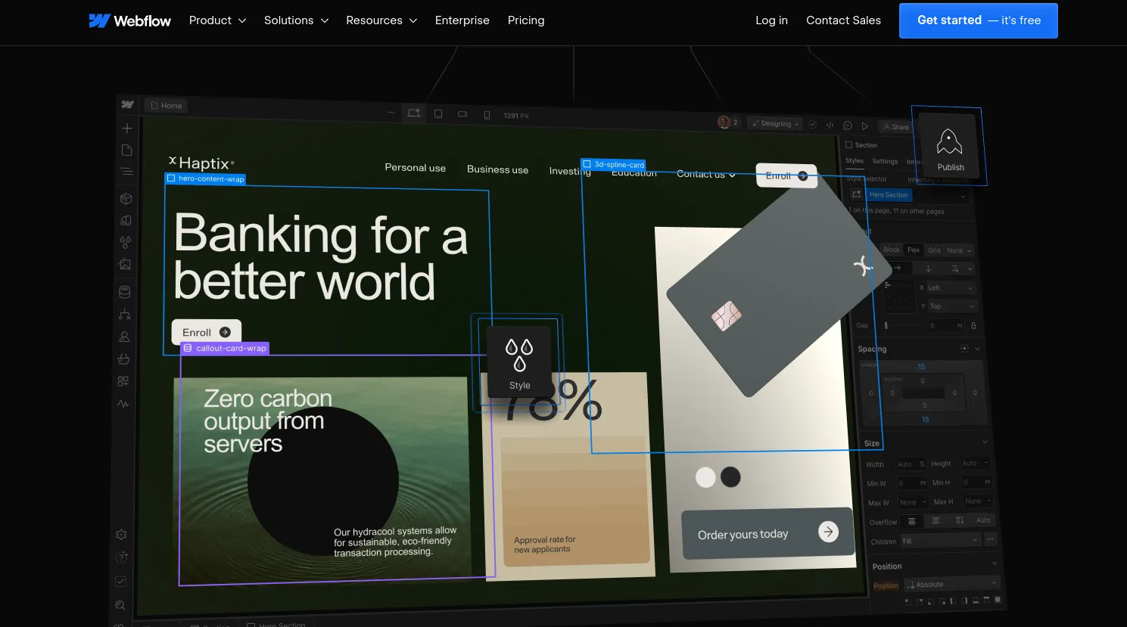The width and height of the screenshot is (1127, 627).
Task: Select Flex display option
Action: [x=914, y=250]
